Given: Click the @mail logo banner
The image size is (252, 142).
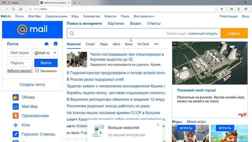Looking at the screenshot, I should (x=32, y=30).
